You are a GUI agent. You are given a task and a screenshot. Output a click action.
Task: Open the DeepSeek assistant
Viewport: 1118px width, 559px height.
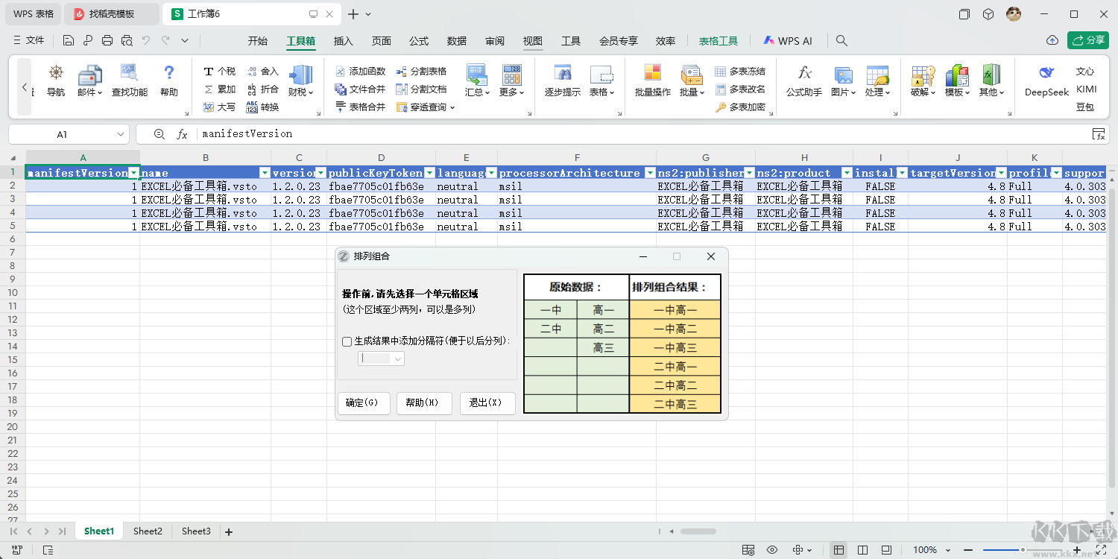(x=1046, y=80)
